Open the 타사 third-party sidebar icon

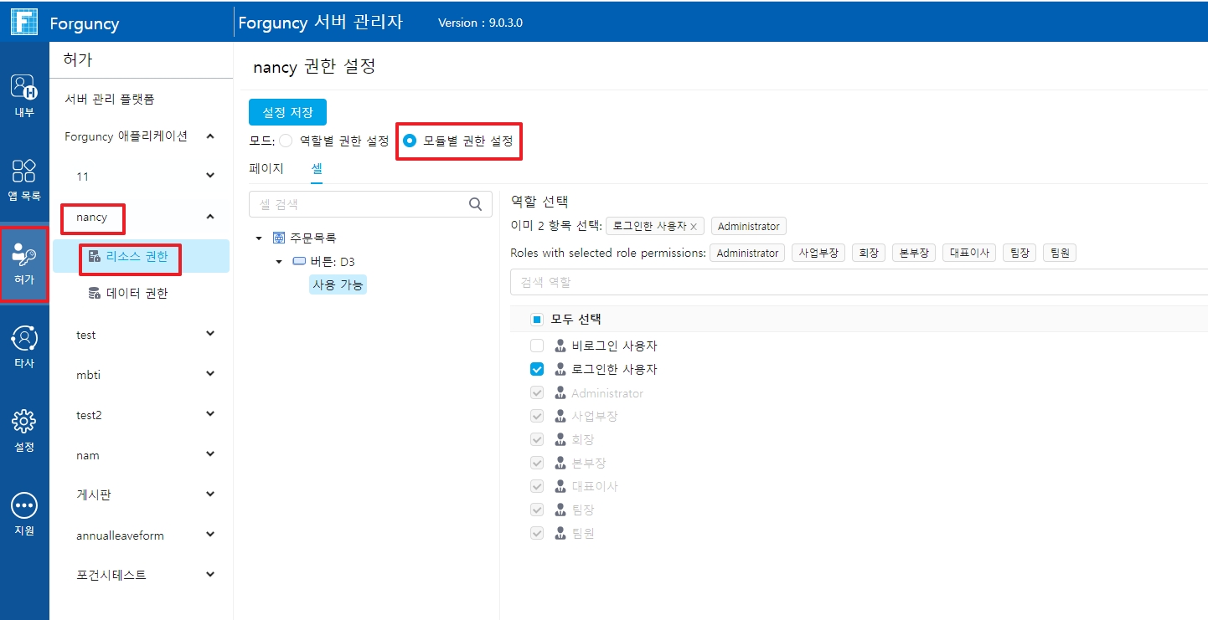[24, 338]
